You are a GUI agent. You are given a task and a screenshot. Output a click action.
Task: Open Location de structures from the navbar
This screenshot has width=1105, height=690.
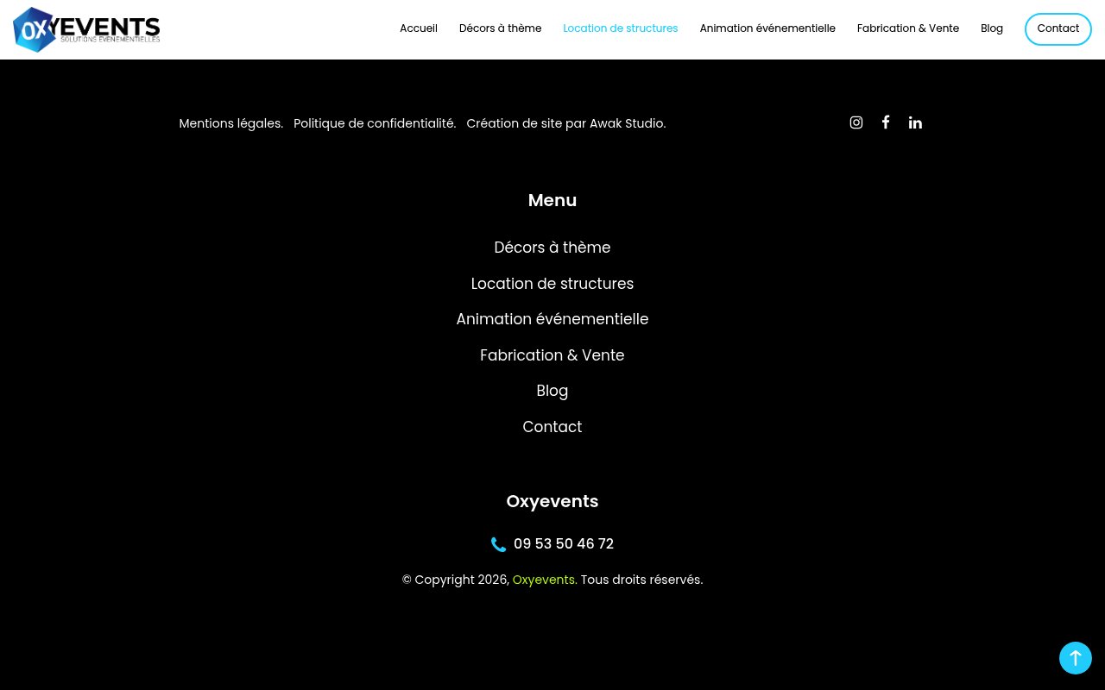[x=620, y=28]
